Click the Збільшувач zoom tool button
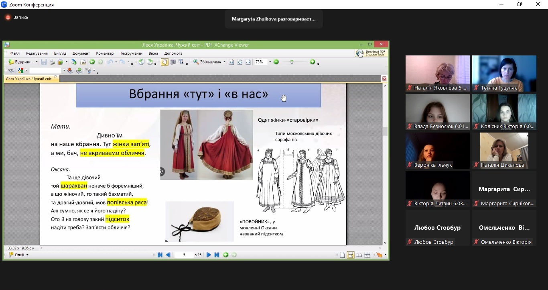 coord(207,62)
